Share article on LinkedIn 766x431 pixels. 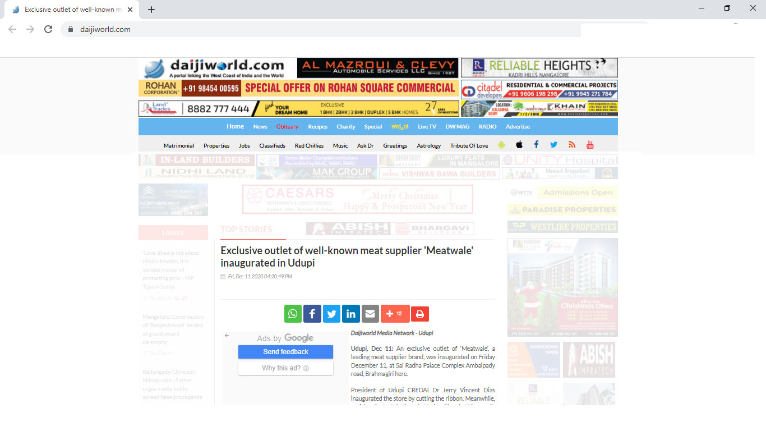coord(351,314)
